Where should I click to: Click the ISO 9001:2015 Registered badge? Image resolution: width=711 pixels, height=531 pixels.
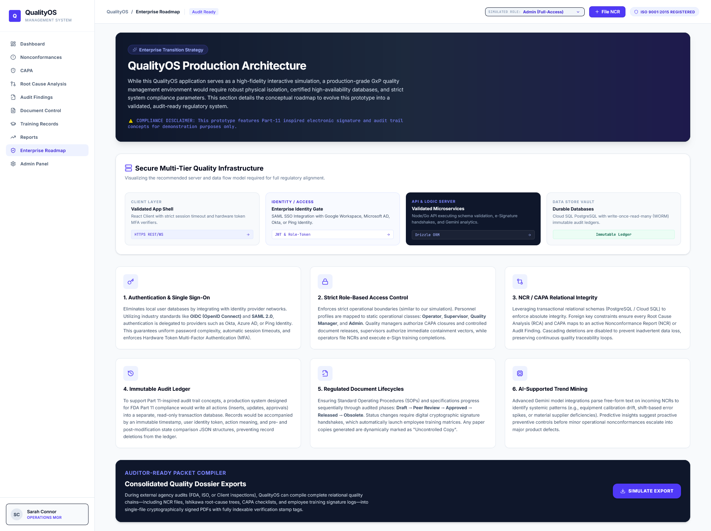(x=664, y=12)
